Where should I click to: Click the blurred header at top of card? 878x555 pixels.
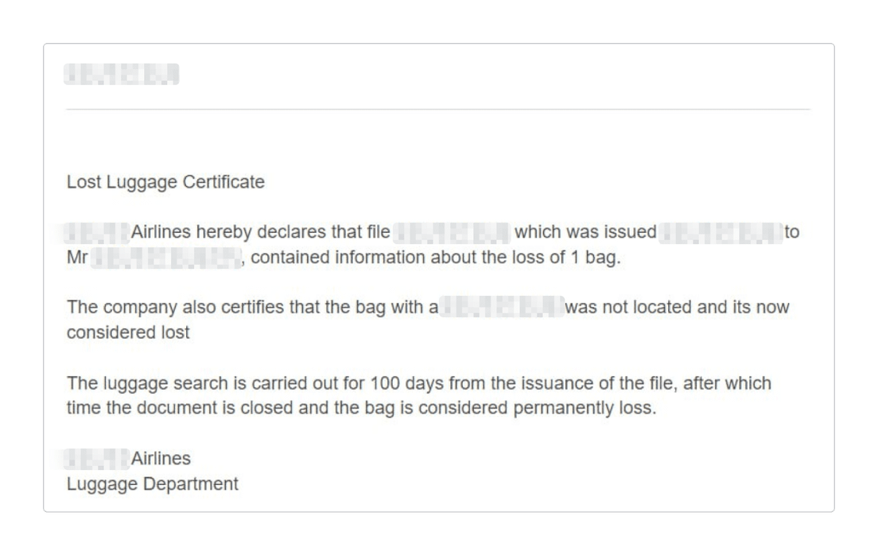(122, 74)
